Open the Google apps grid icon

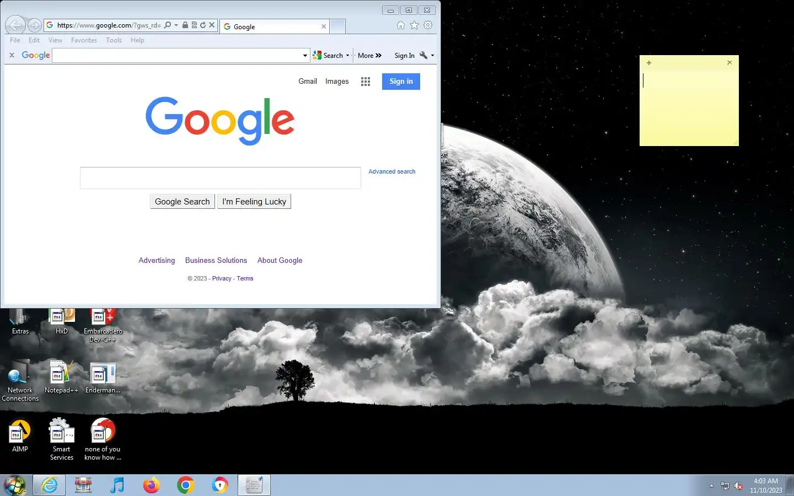point(366,82)
